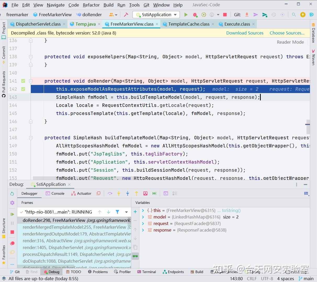Click Step Out yellow up arrow
Screen dimensions: 317x282
137,193
